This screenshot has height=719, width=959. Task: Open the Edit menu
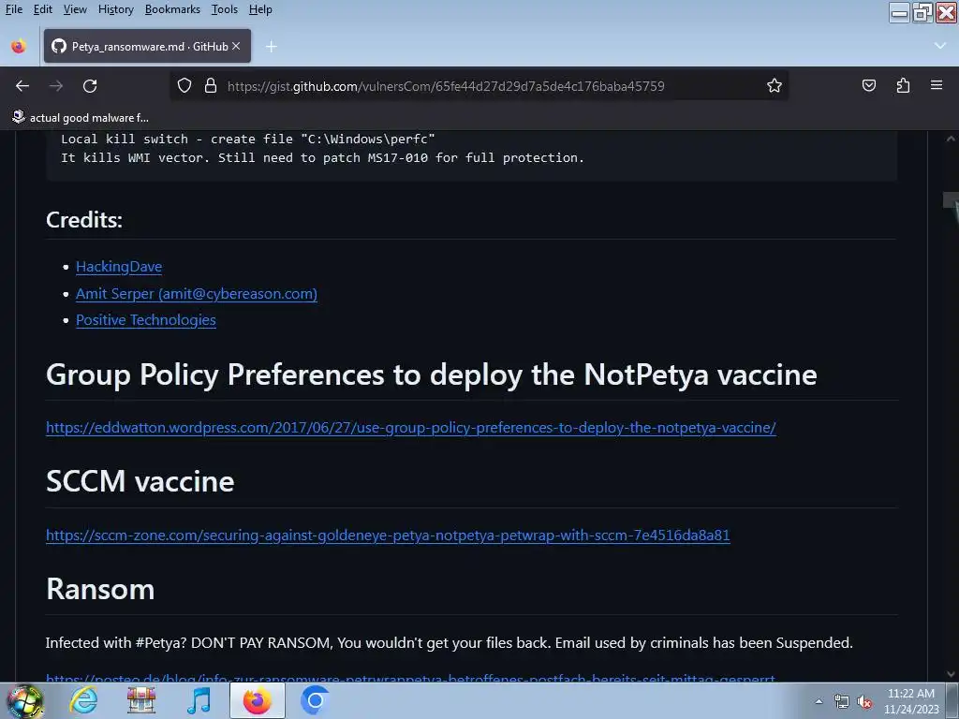point(43,9)
